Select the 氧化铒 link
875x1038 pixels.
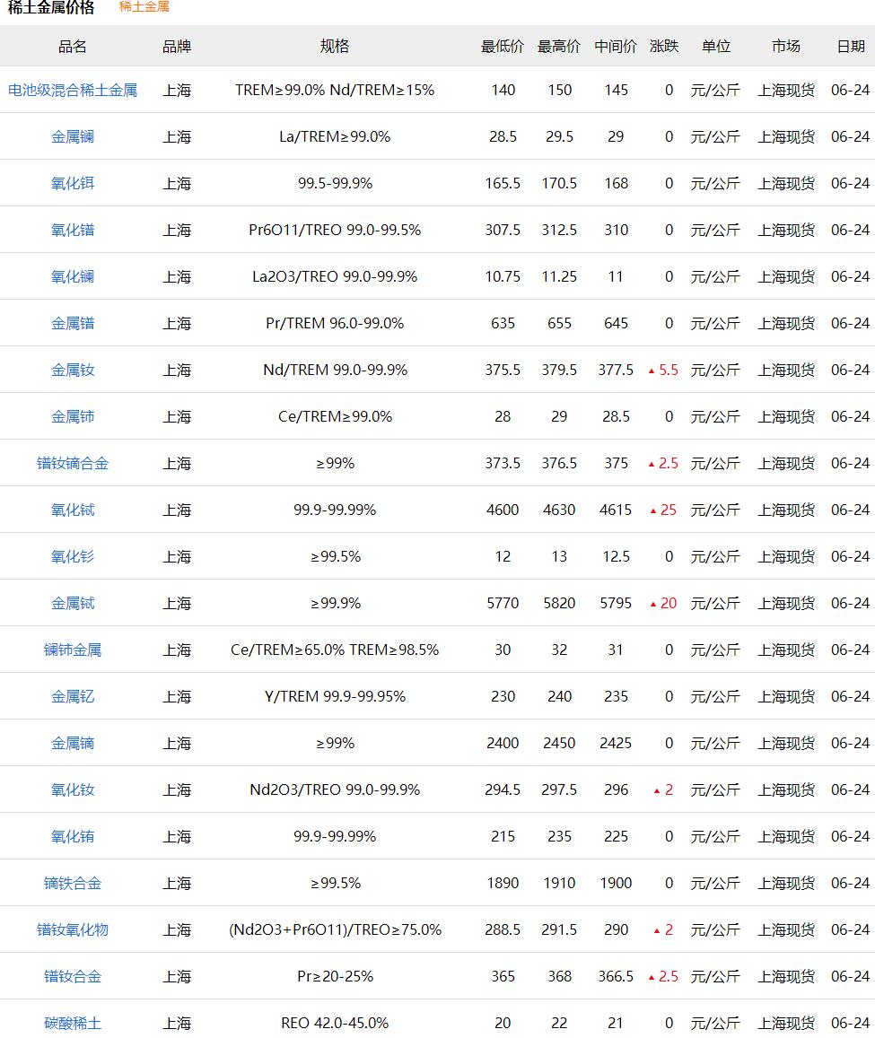73,183
